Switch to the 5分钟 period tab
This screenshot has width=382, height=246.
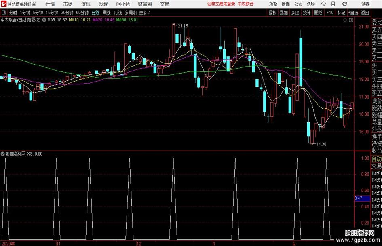point(38,13)
